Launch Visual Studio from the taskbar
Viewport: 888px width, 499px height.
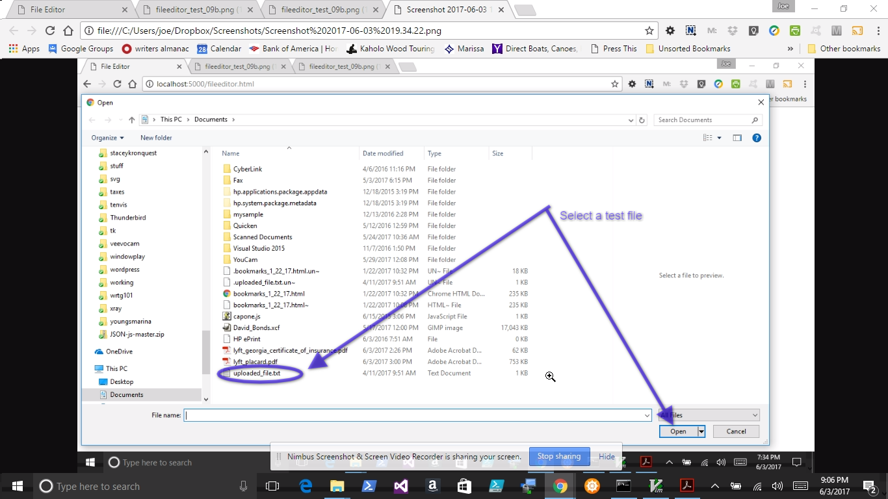(x=401, y=486)
